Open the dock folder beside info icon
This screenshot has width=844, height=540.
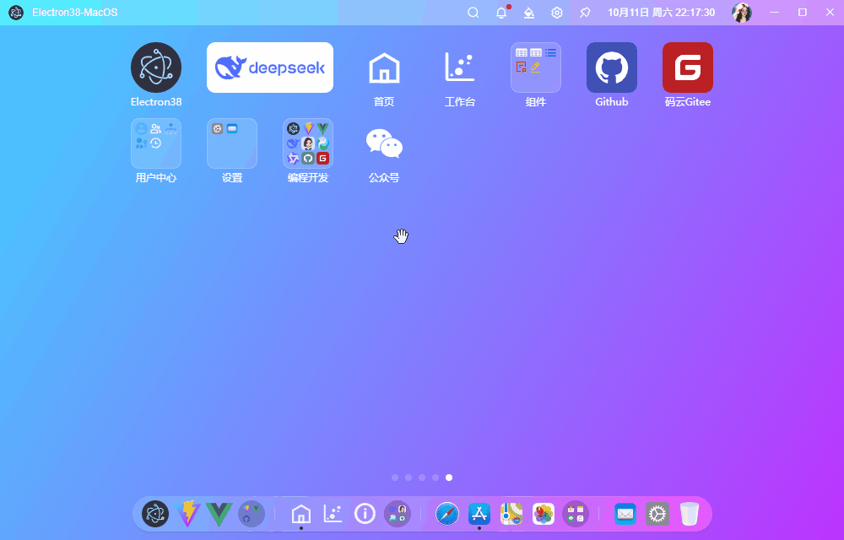(398, 514)
